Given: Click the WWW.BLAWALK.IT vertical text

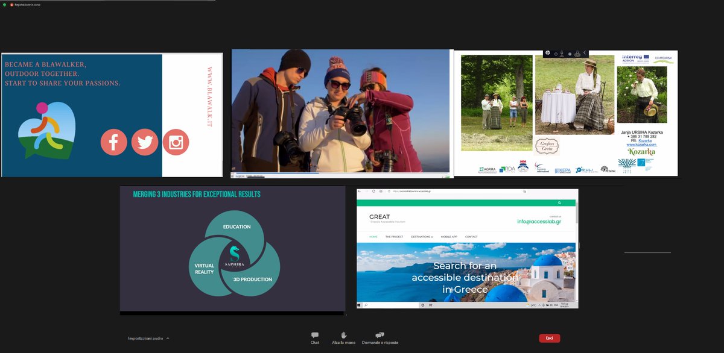Looking at the screenshot, I should pyautogui.click(x=209, y=96).
